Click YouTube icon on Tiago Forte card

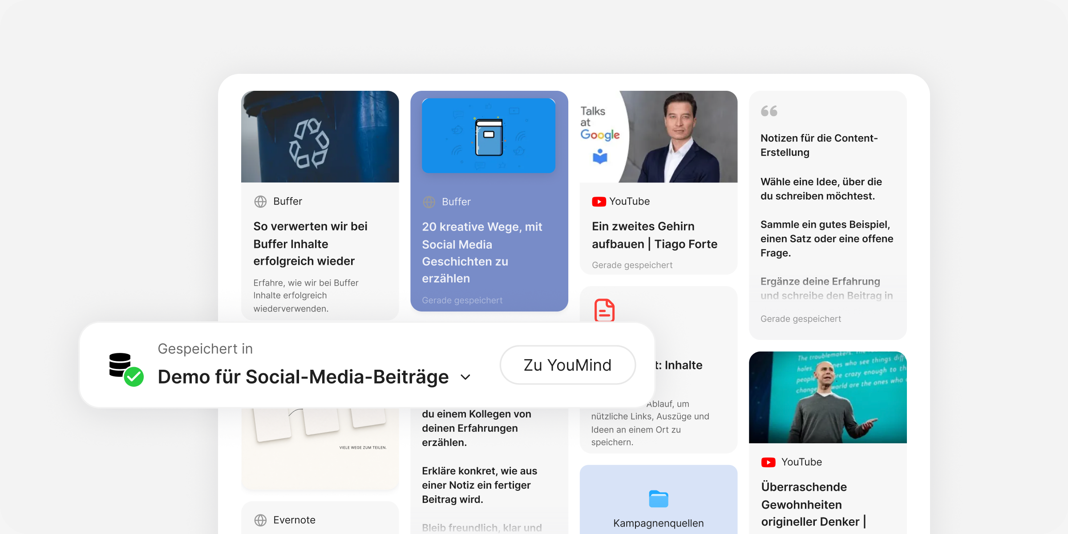click(x=599, y=202)
